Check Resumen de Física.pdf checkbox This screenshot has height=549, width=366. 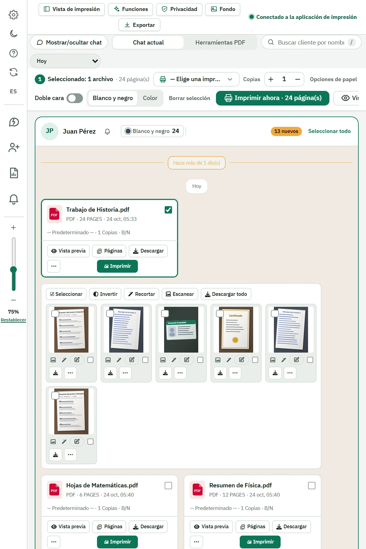point(312,486)
